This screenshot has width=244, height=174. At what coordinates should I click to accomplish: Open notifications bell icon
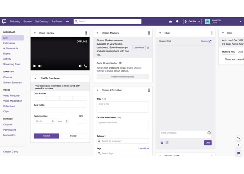tap(177, 21)
